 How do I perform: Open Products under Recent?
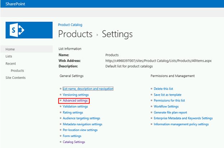click(x=17, y=71)
